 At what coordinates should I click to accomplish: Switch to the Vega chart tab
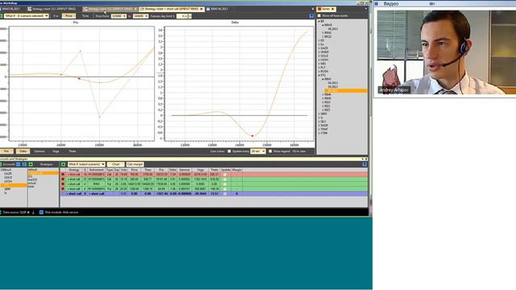(x=56, y=151)
